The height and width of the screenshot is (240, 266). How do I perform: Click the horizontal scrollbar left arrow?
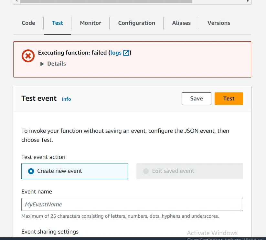16,1
